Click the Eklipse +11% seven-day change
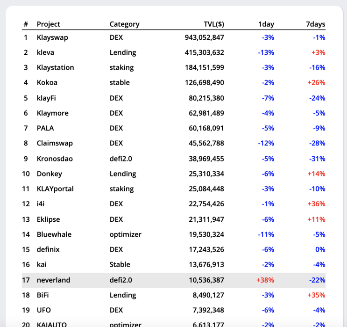Viewport: 347px width, 327px height. (x=316, y=219)
